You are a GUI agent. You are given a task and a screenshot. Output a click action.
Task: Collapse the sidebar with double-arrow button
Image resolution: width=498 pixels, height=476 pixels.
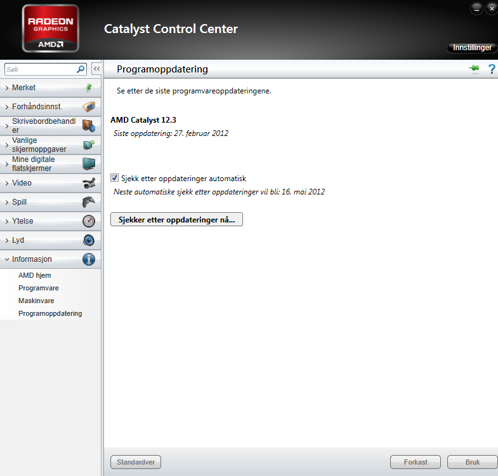tap(96, 69)
